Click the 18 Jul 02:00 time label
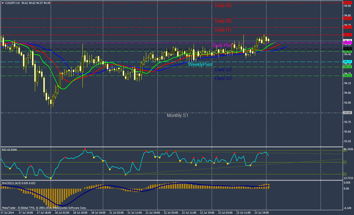This screenshot has height=215, width=354. click(62, 212)
